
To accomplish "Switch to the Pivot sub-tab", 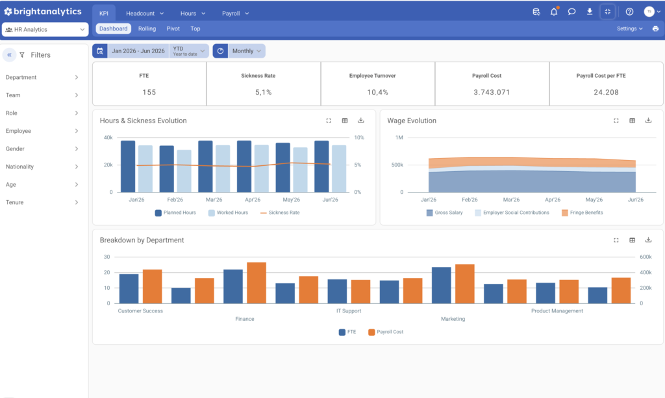I will 173,29.
